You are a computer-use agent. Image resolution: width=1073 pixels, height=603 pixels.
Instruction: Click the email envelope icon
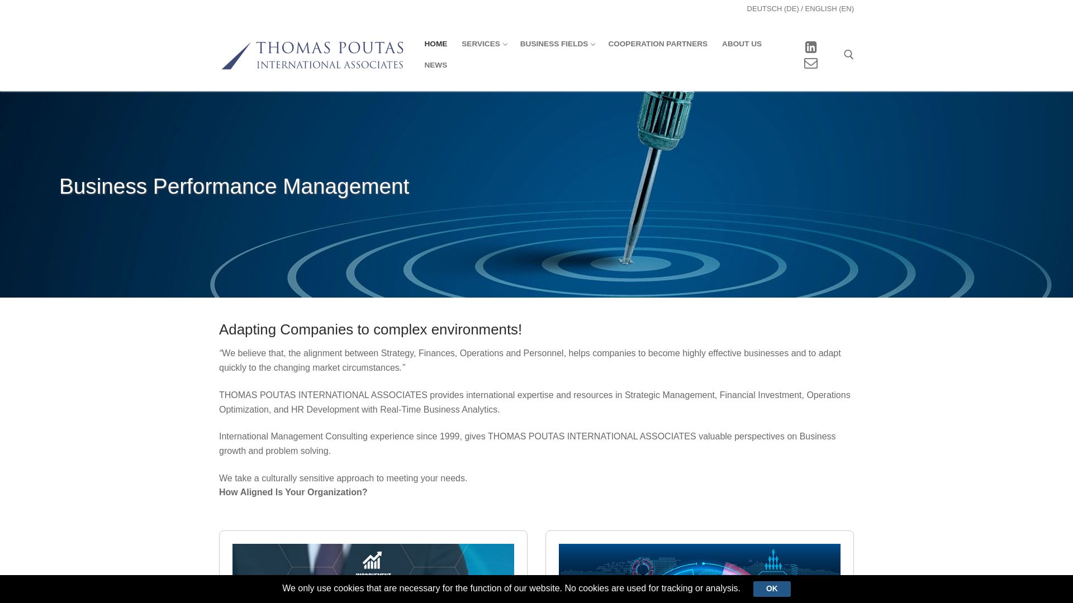point(810,64)
